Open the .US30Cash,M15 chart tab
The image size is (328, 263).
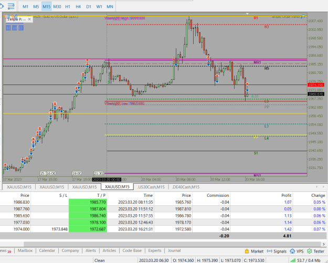point(151,187)
